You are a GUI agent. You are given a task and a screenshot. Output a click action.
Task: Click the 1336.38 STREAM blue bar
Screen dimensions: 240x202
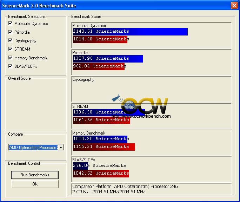(109, 112)
